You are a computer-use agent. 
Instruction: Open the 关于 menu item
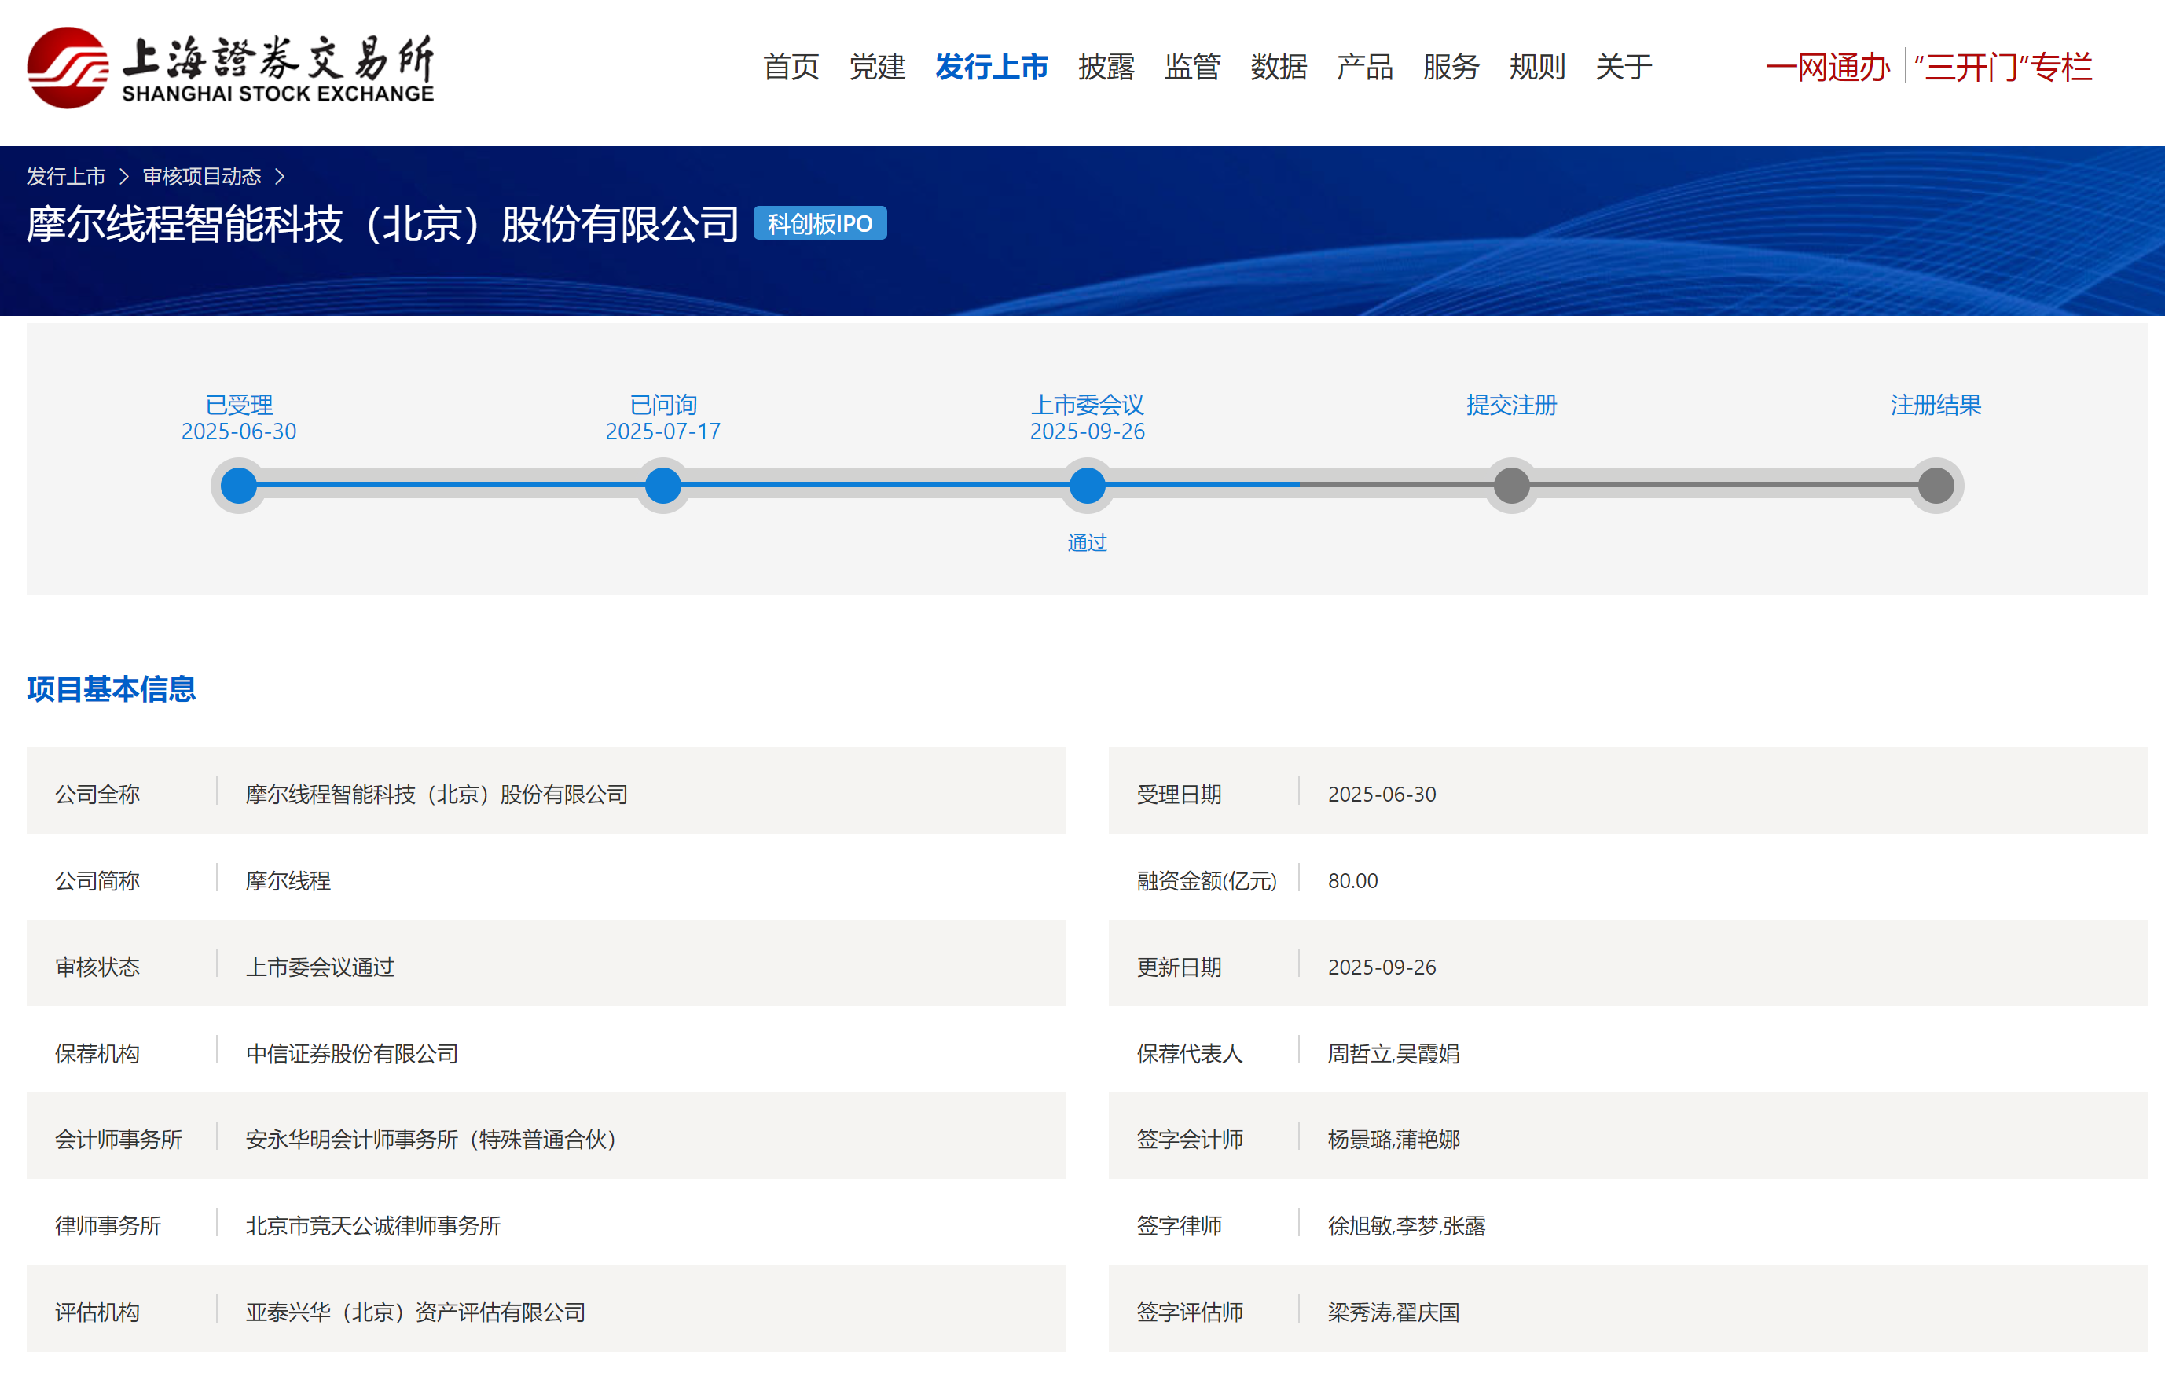click(1623, 67)
